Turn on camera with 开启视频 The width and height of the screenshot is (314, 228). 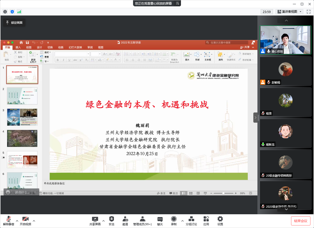[x=25, y=221]
